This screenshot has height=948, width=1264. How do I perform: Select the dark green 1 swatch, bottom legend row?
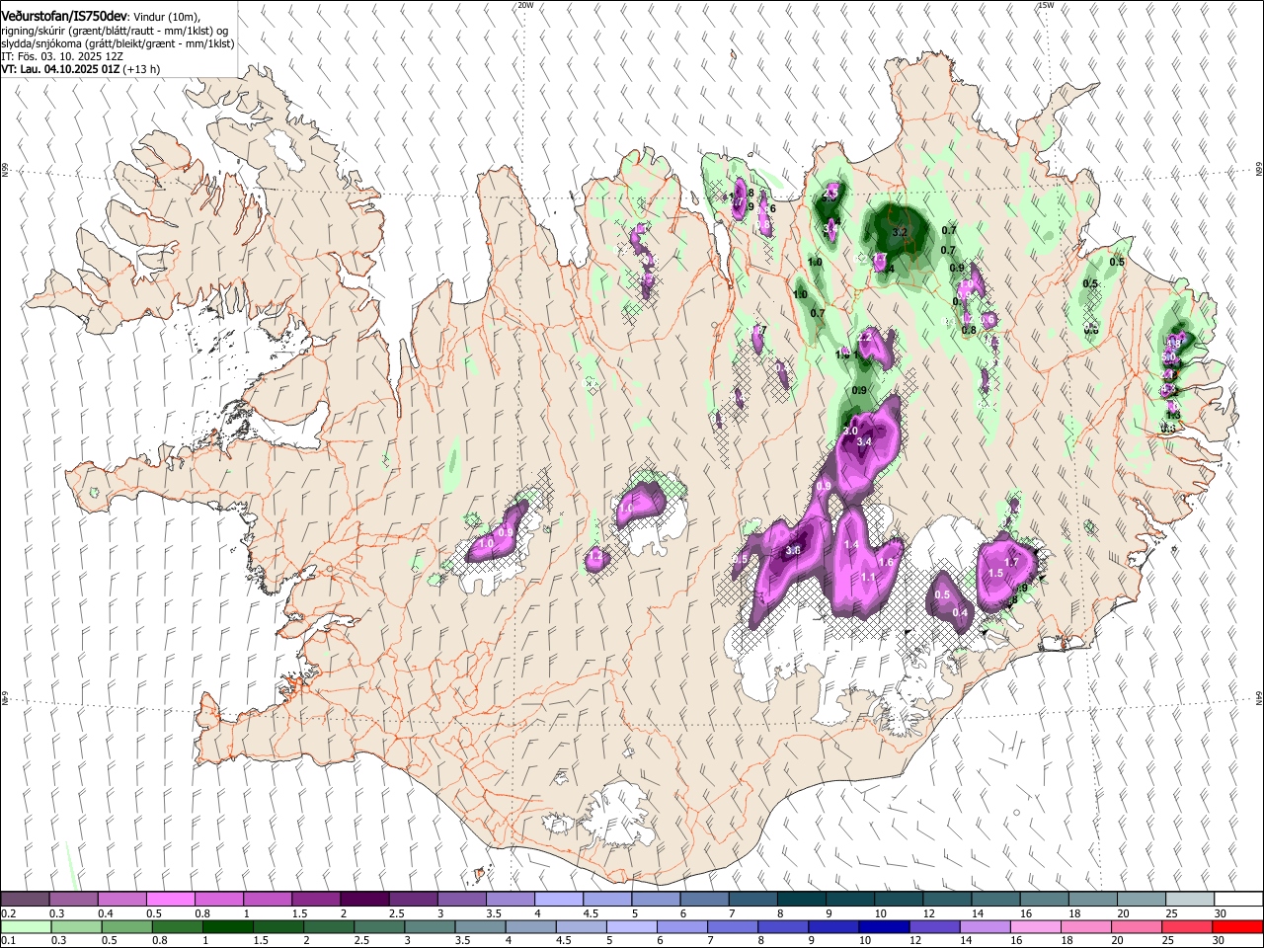tap(227, 926)
